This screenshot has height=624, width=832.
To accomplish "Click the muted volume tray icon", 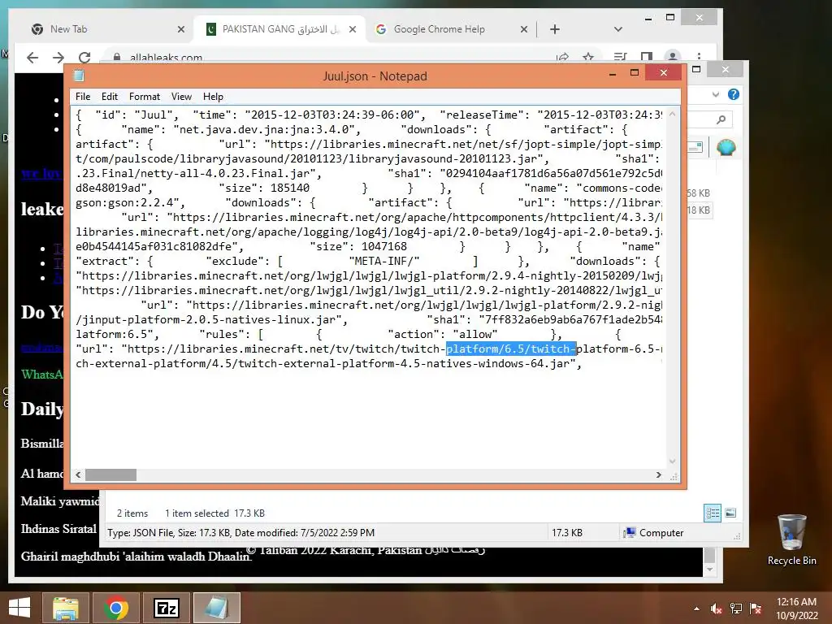I will (716, 609).
